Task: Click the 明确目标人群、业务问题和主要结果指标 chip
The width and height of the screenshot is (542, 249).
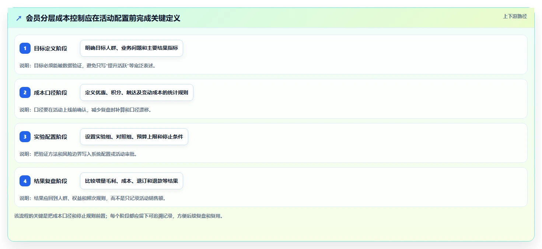Action: 132,48
